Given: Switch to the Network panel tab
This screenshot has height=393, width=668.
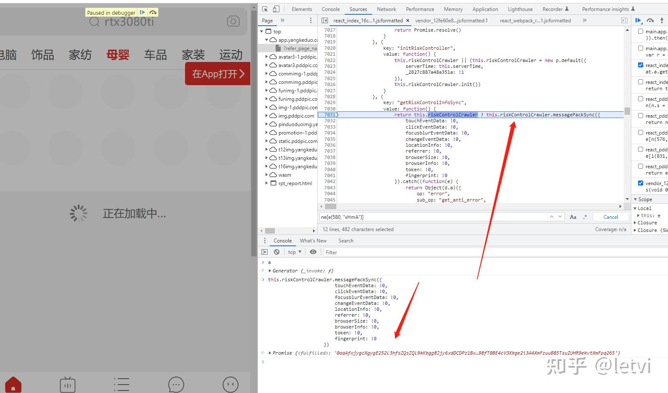Looking at the screenshot, I should [386, 9].
